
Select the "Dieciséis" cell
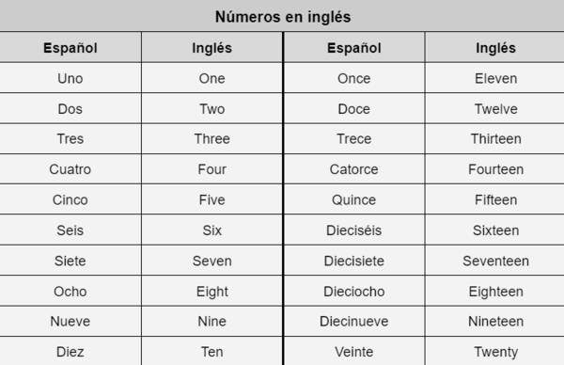click(x=354, y=230)
